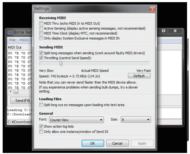Screen dimensions: 190x154
Task: Click the Speed: 742 bytes/s text
Action: (x=70, y=76)
